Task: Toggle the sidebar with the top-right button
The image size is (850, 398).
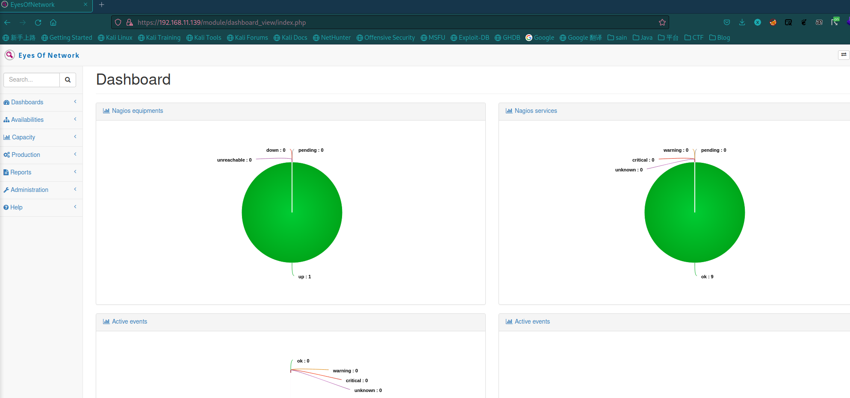Action: pyautogui.click(x=844, y=55)
